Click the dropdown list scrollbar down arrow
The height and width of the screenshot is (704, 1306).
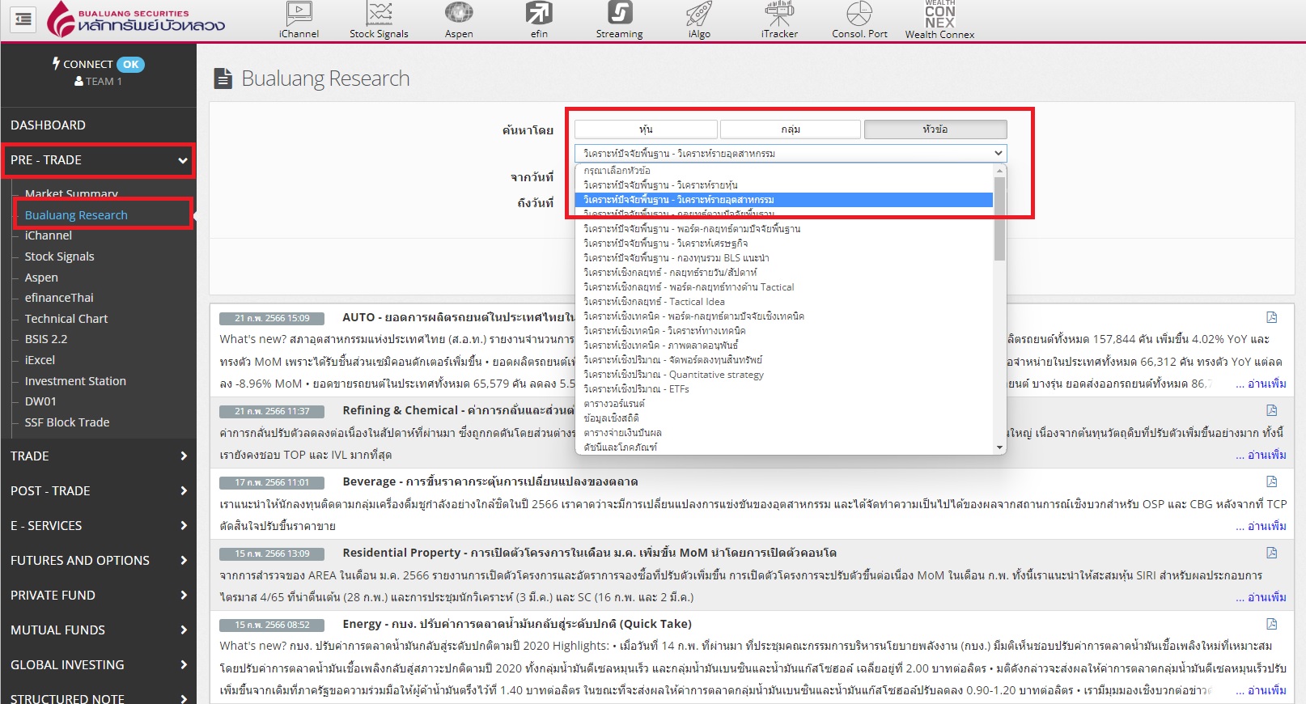[x=999, y=447]
